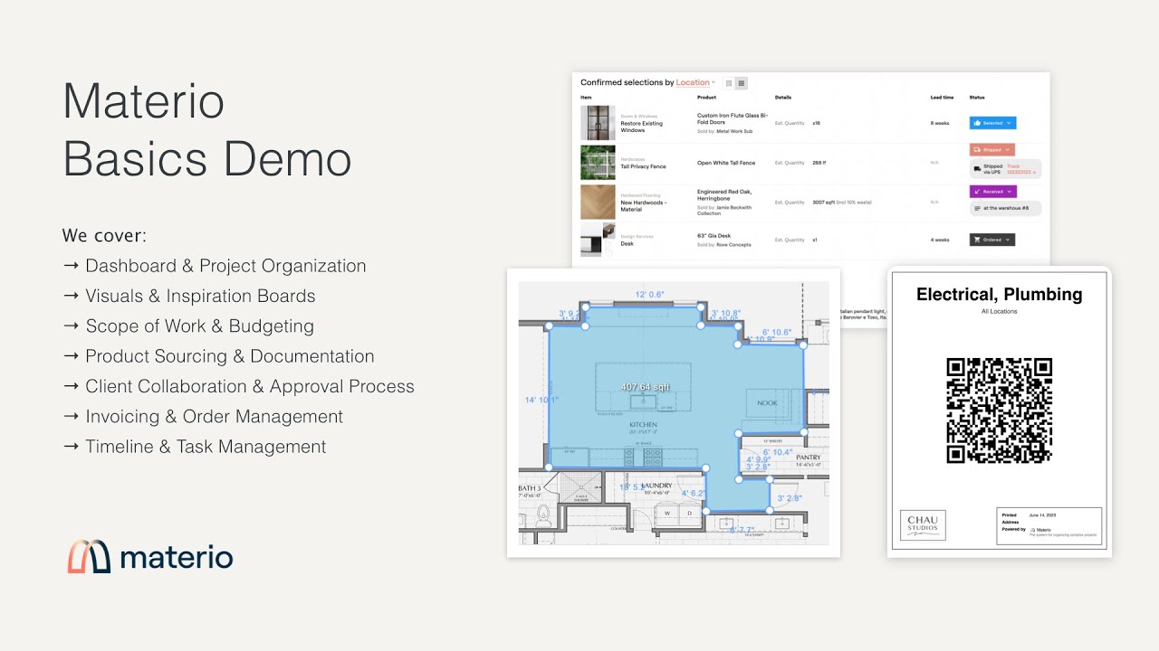Image resolution: width=1159 pixels, height=651 pixels.
Task: Open the Received status dropdown
Action: [x=993, y=192]
